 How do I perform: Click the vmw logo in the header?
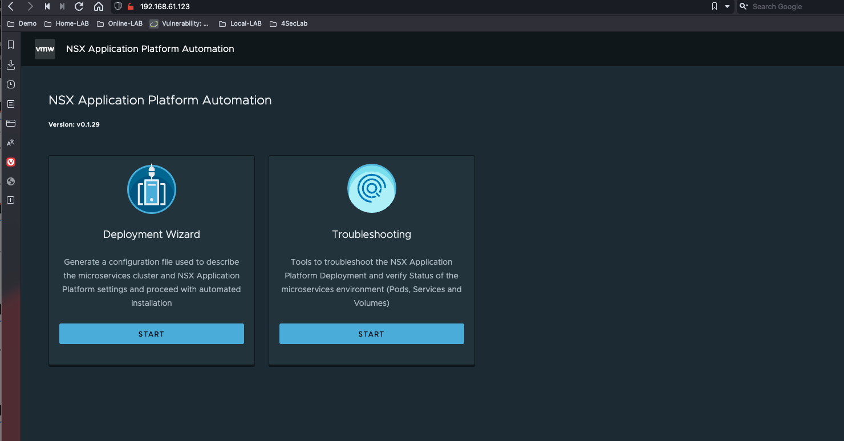click(45, 49)
